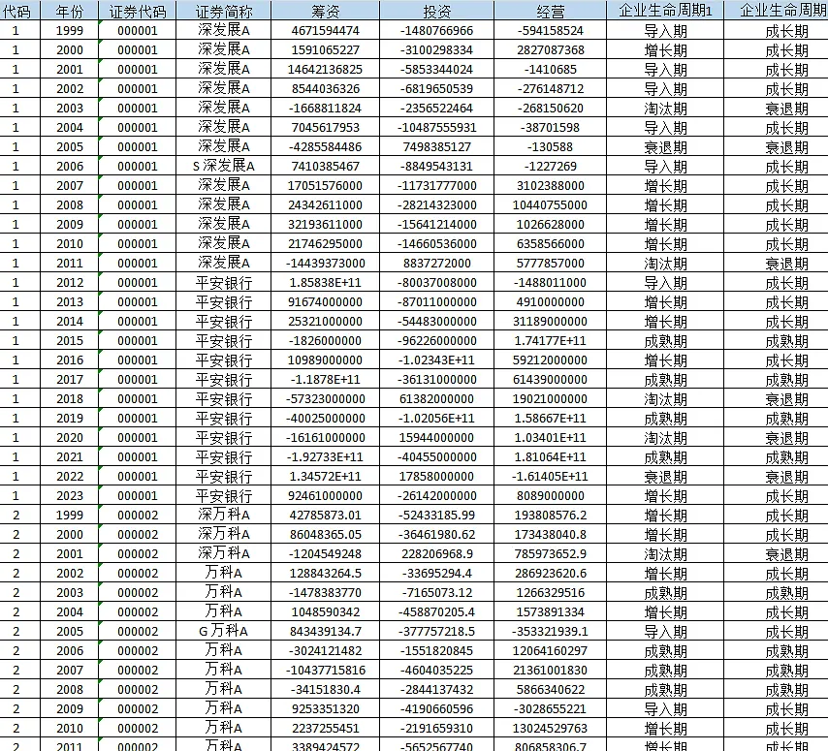Click cell with value -1410685
The height and width of the screenshot is (751, 828).
tap(551, 69)
